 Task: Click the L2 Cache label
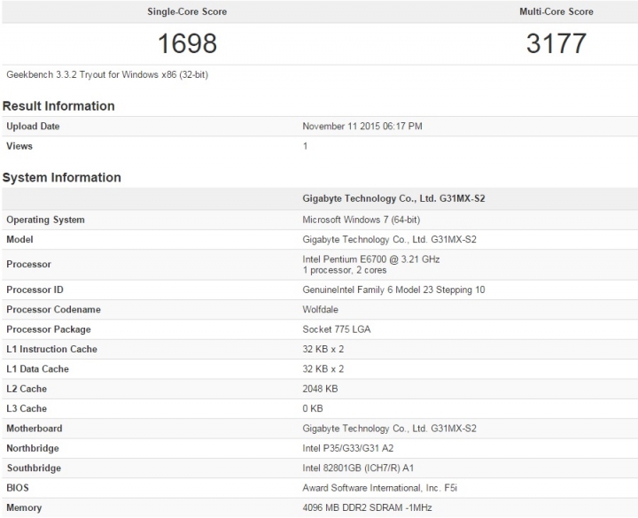click(x=27, y=389)
